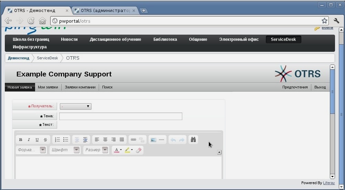The height and width of the screenshot is (190, 345).
Task: Increase indent in the text editor
Action: pos(85,140)
